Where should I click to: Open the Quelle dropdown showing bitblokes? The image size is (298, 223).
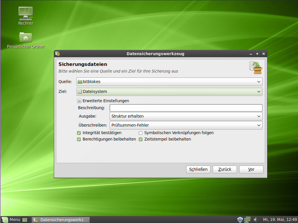point(169,82)
